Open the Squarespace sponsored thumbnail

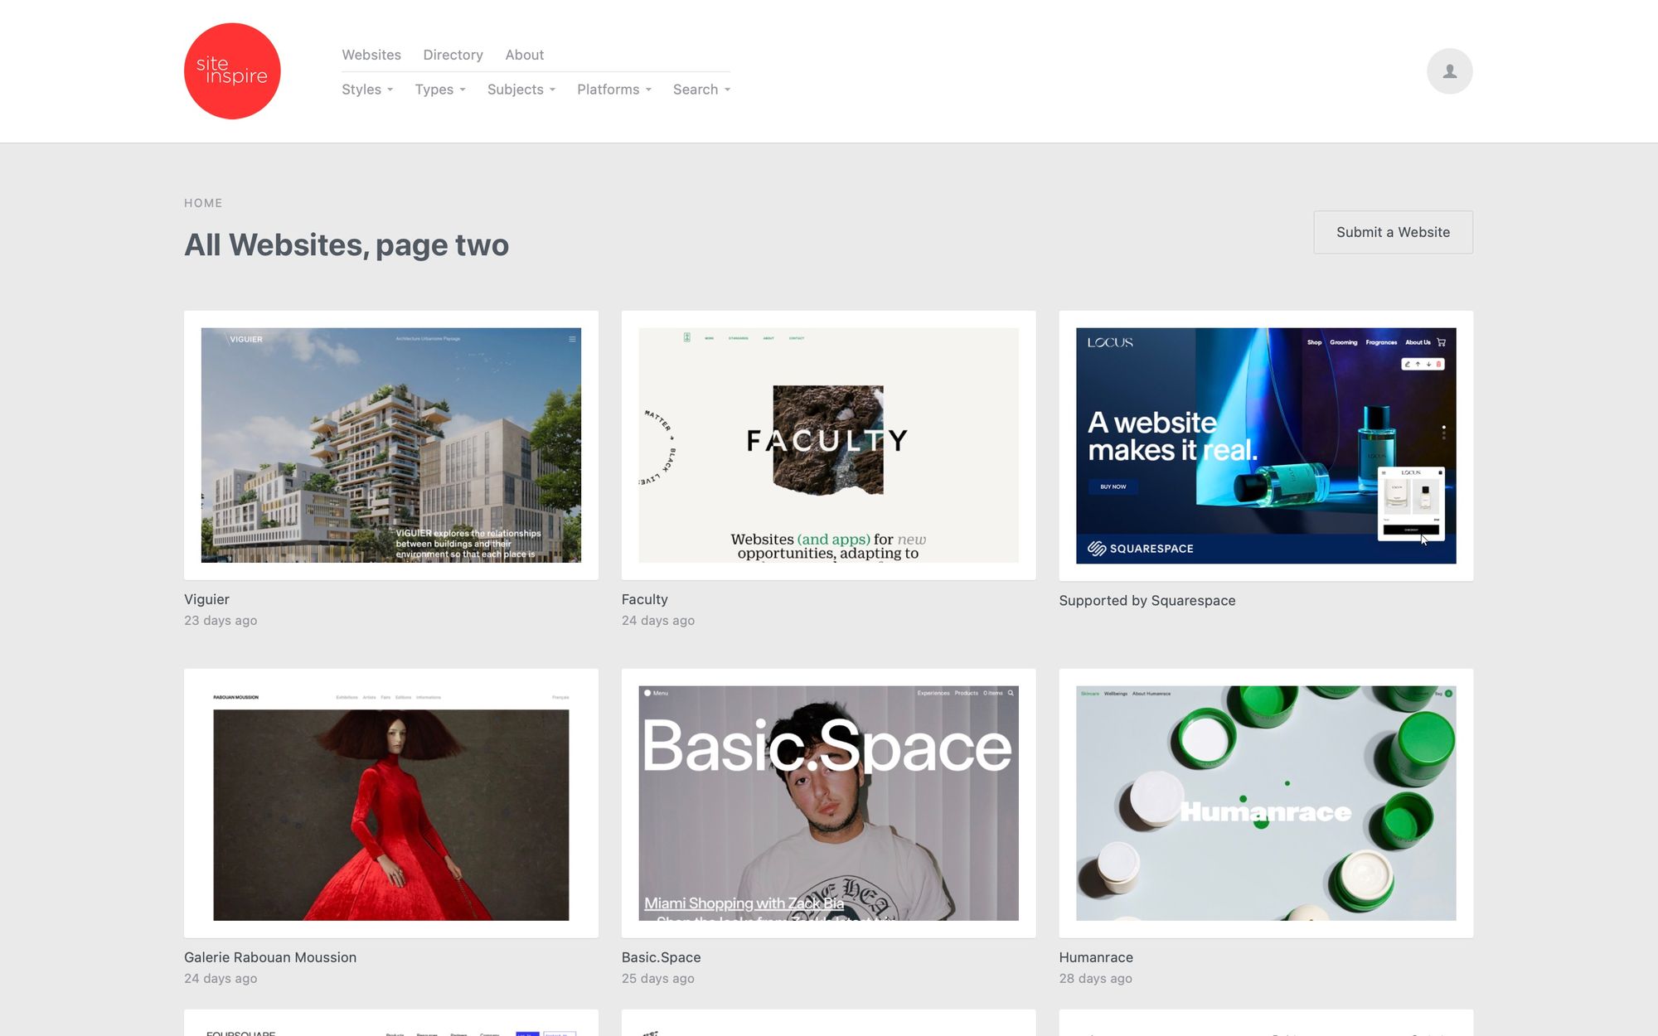pyautogui.click(x=1266, y=446)
